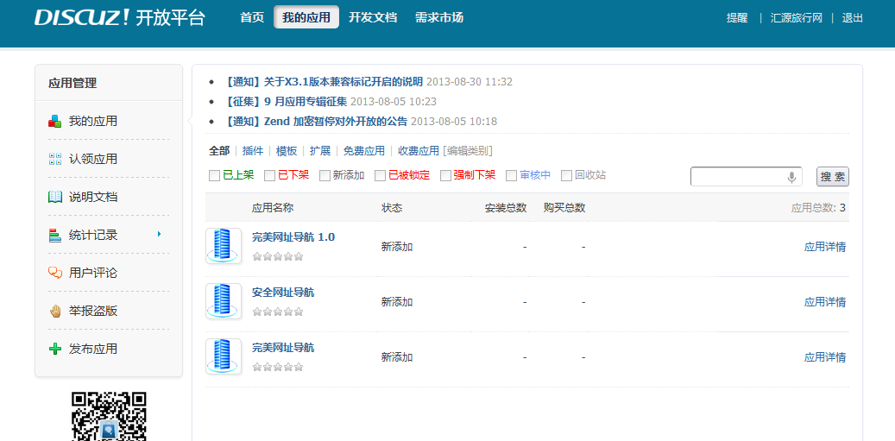The image size is (895, 441).
Task: Open the X3.1版本兼容标记 notice
Action: point(323,82)
